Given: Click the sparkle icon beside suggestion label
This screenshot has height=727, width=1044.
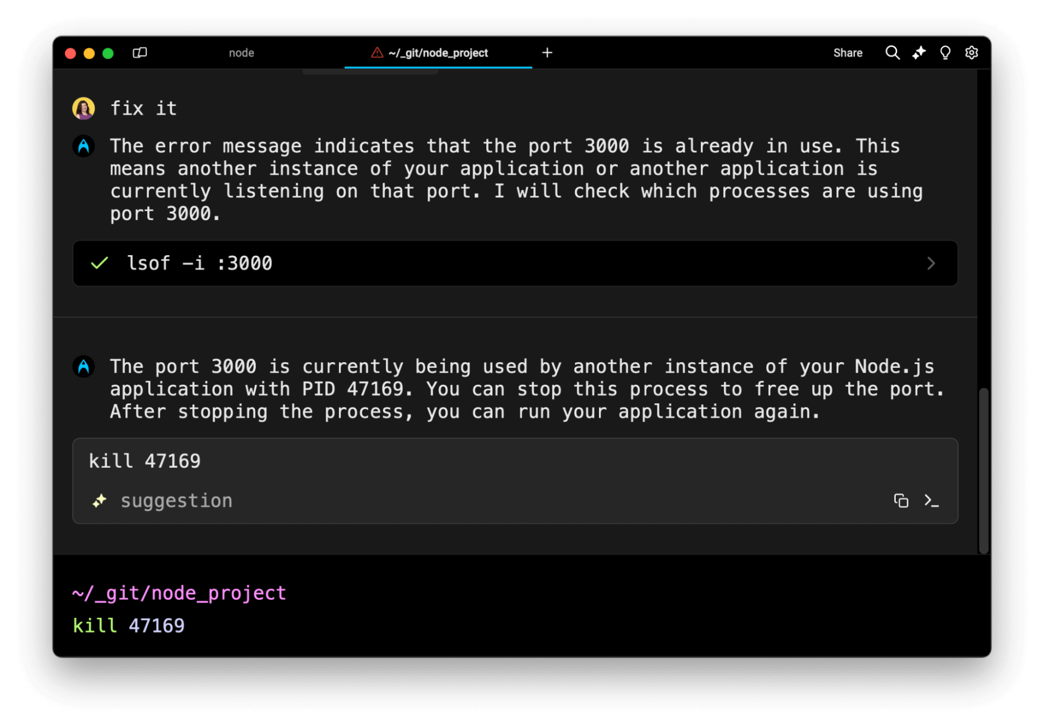Looking at the screenshot, I should point(99,500).
